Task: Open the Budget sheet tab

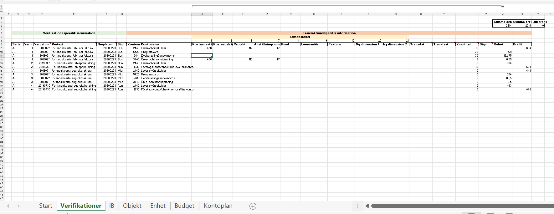Action: [x=184, y=206]
